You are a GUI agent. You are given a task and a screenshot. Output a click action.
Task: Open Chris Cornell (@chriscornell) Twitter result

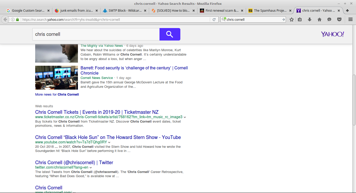pyautogui.click(x=74, y=163)
